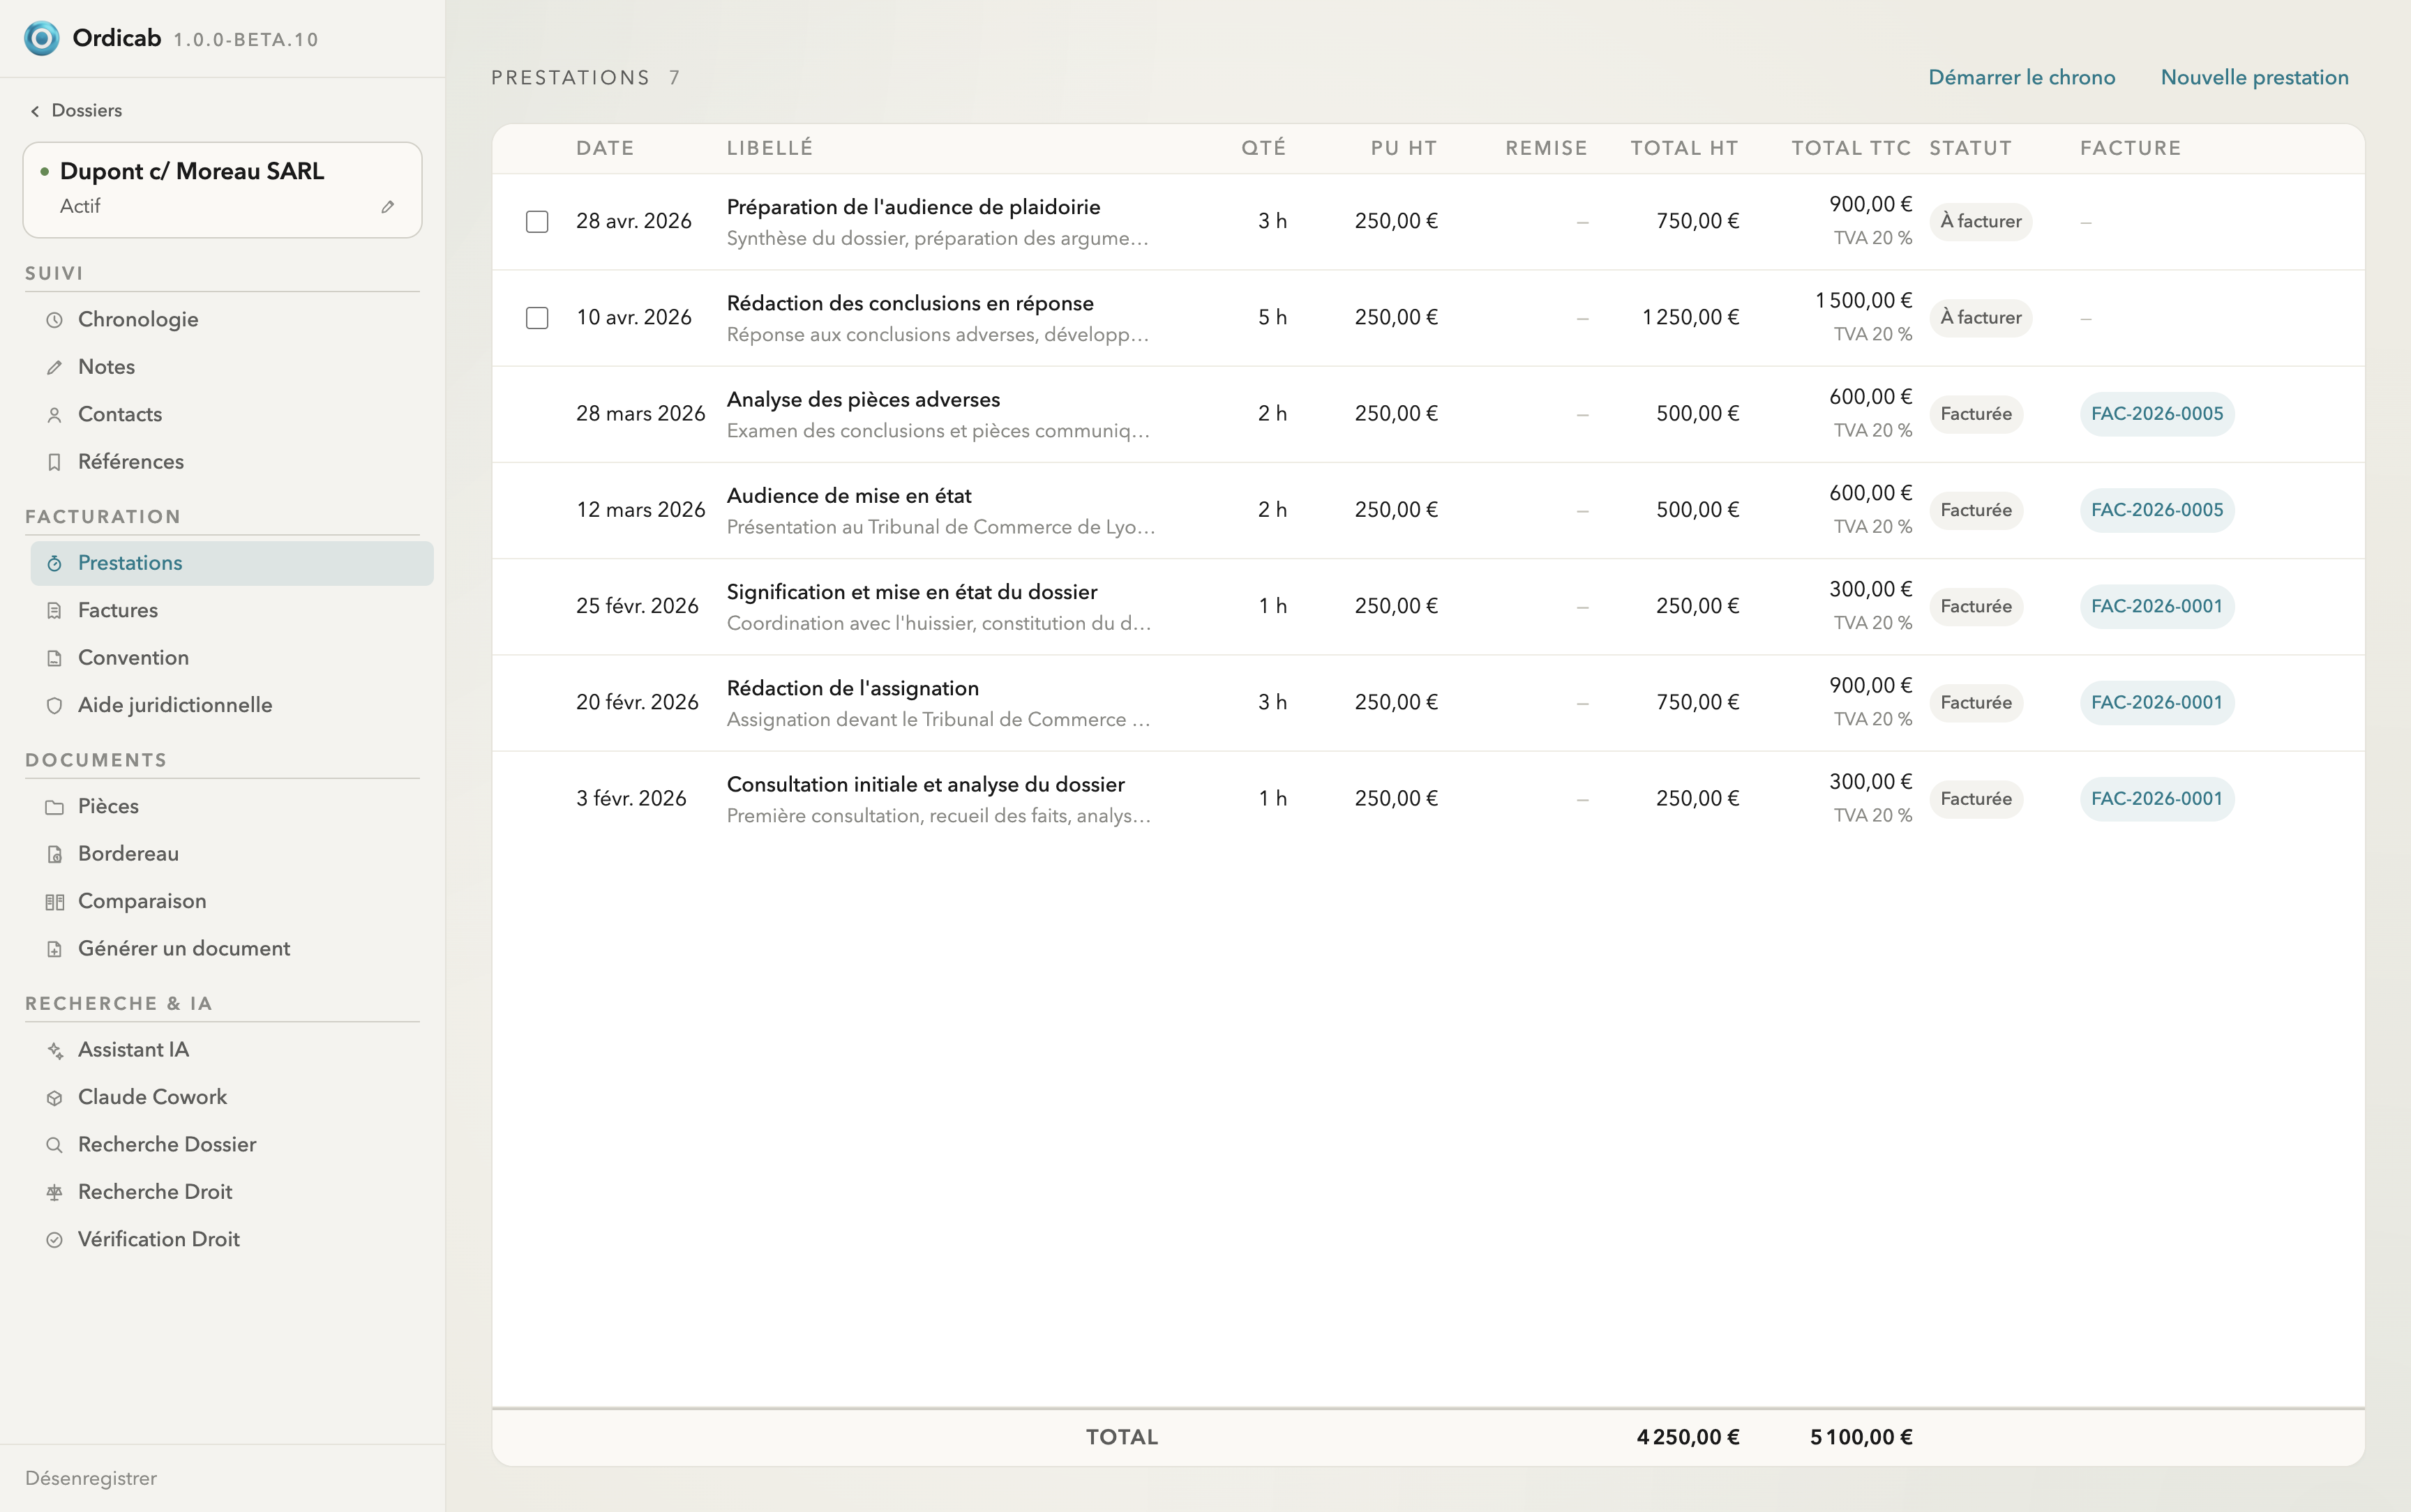The width and height of the screenshot is (2411, 1512).
Task: Click the file icon next to Bordereau
Action: click(x=55, y=854)
